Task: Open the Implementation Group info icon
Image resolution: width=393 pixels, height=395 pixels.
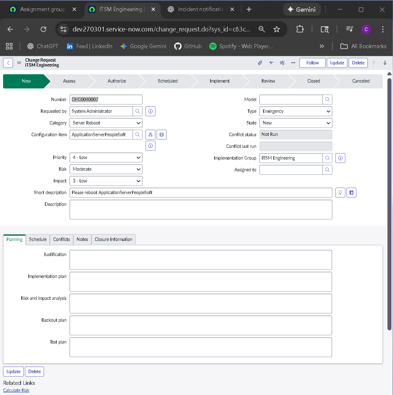Action: [340, 158]
